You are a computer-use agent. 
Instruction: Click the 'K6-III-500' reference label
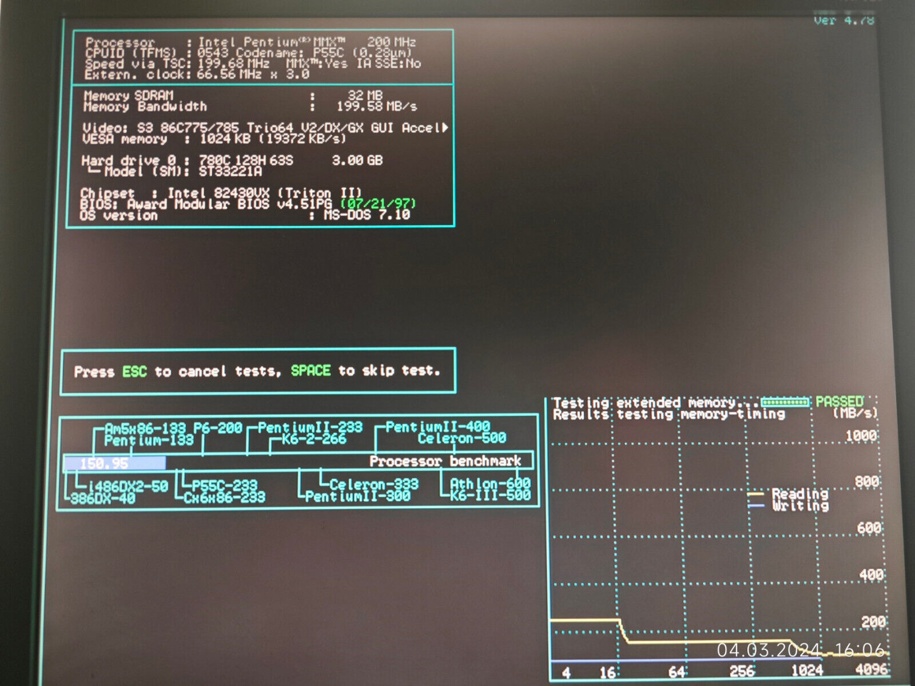click(x=490, y=495)
